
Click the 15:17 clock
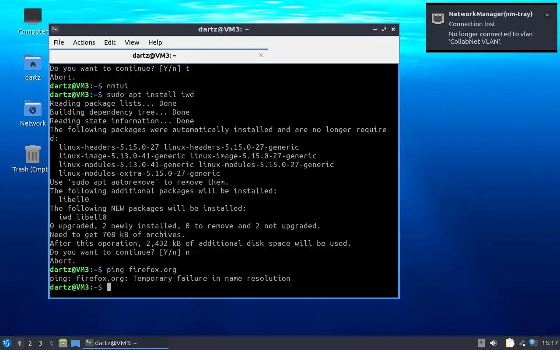coord(549,343)
